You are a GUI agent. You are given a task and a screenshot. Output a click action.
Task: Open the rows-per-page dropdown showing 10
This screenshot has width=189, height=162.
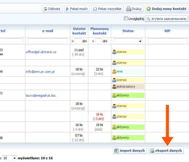coord(9,158)
